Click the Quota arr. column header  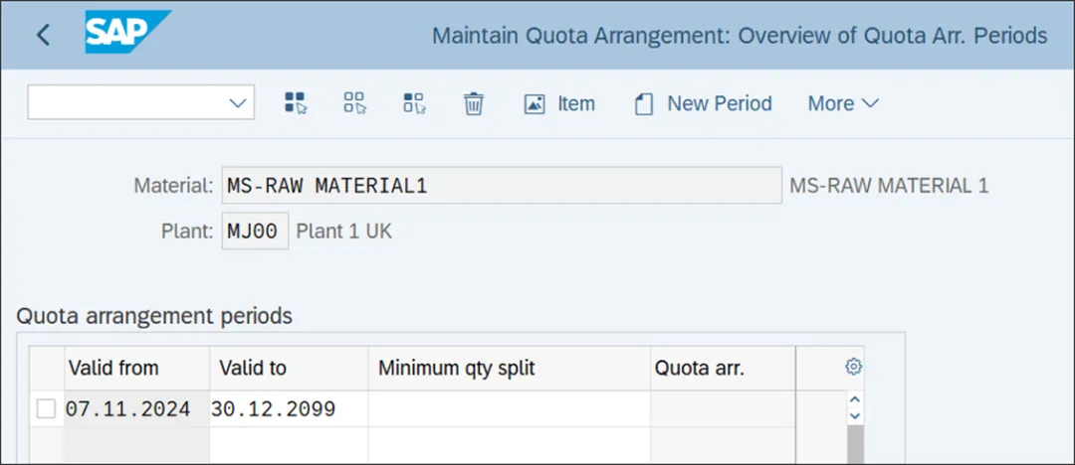[x=700, y=368]
